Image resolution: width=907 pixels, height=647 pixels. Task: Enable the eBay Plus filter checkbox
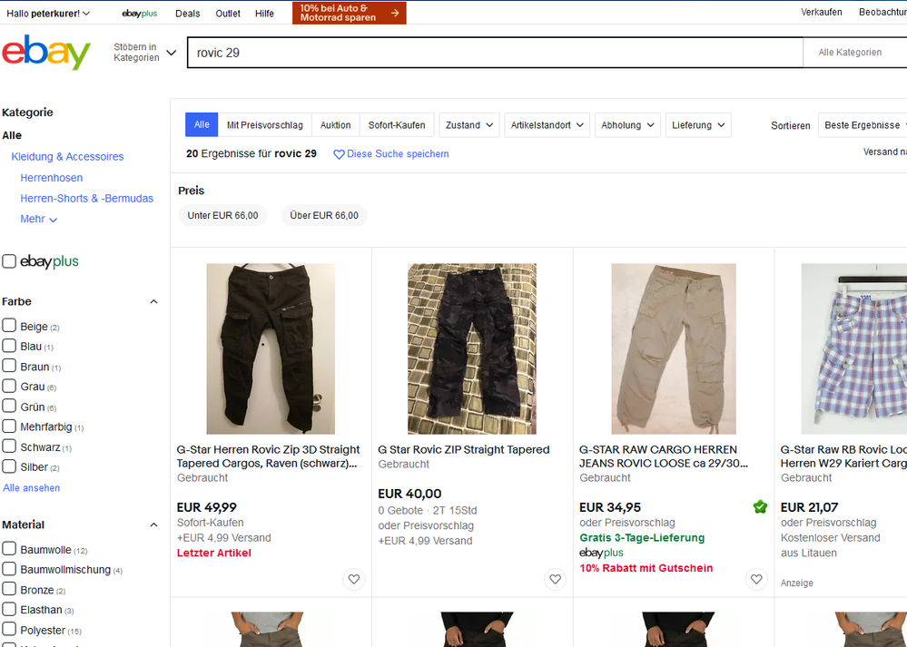point(9,261)
